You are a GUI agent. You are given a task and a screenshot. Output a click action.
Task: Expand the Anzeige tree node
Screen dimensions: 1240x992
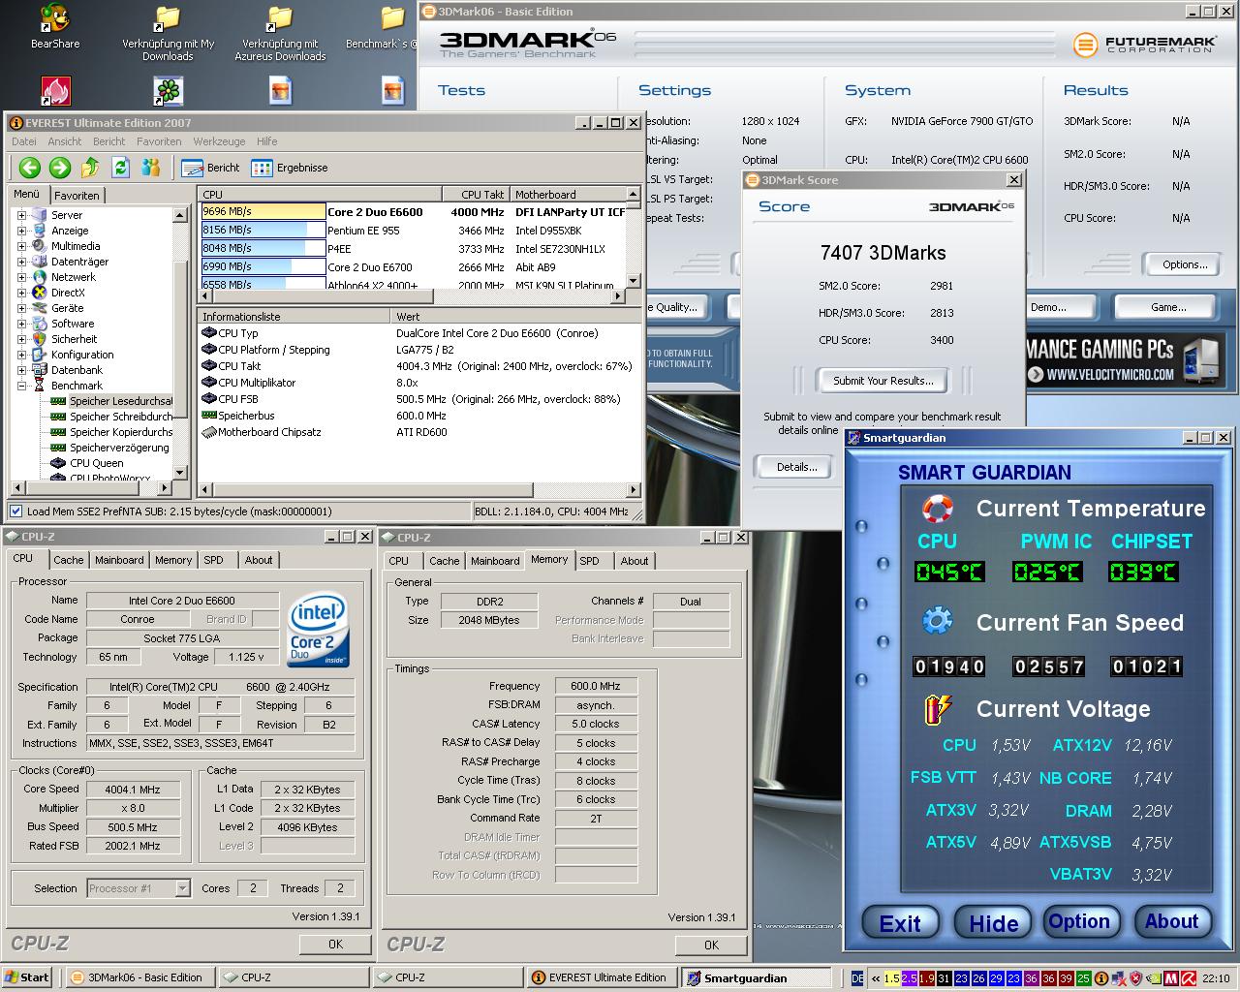(21, 231)
